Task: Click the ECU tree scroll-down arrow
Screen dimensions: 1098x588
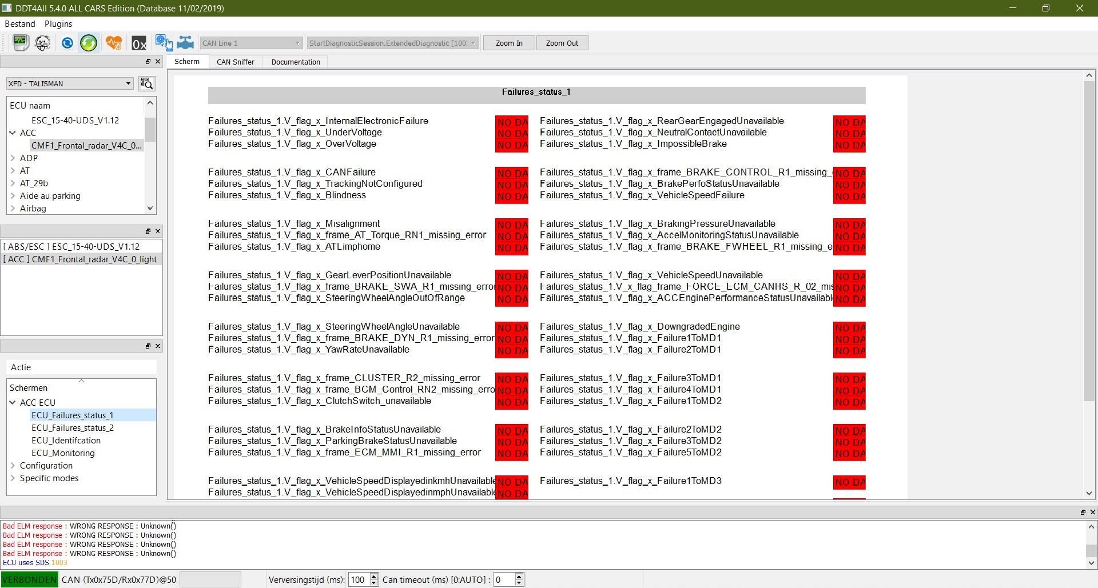Action: (x=150, y=208)
